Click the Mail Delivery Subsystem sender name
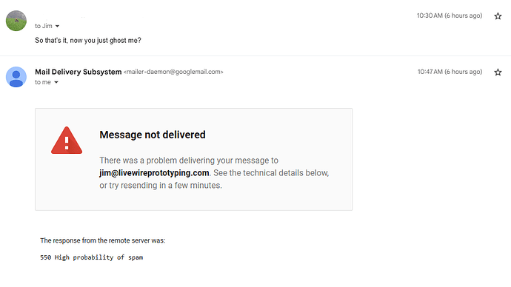Screen dimensions: 511x287 pyautogui.click(x=79, y=72)
